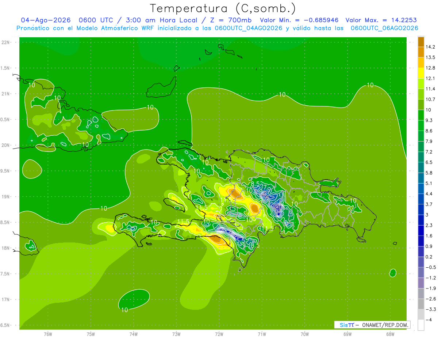This screenshot has height=339, width=438.
Task: Click the '7.2' colorbar value
Action: coord(429,152)
